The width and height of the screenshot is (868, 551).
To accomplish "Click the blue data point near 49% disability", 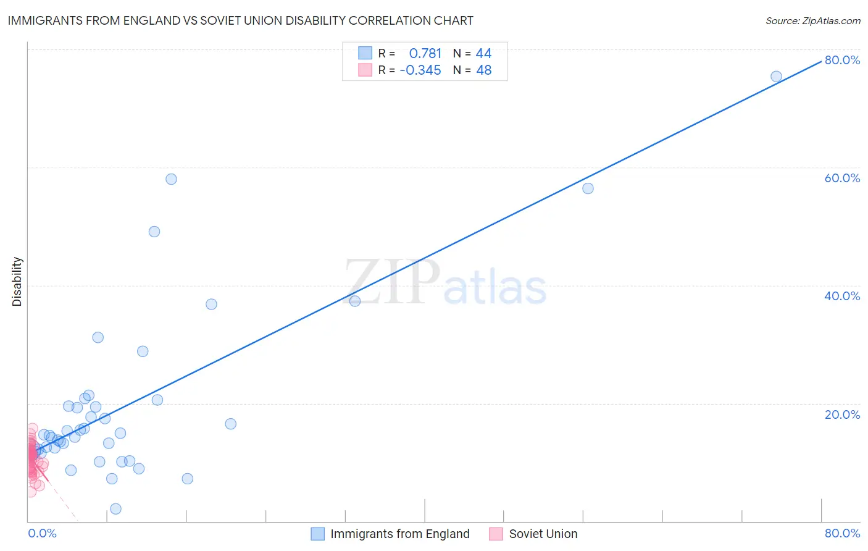I will [154, 232].
